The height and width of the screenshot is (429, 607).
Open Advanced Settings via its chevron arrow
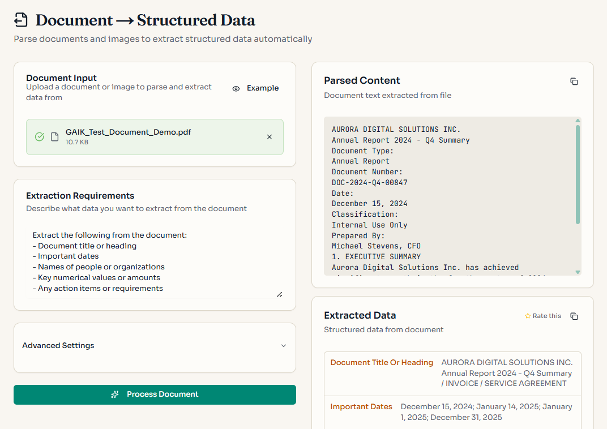(x=283, y=345)
